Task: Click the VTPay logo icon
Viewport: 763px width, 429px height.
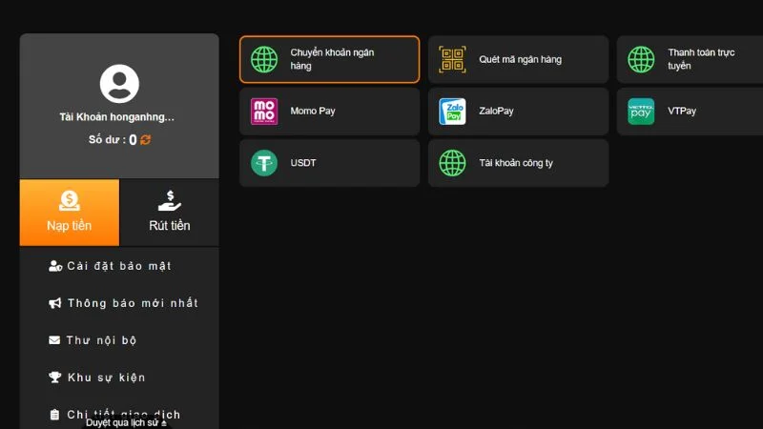Action: tap(641, 112)
